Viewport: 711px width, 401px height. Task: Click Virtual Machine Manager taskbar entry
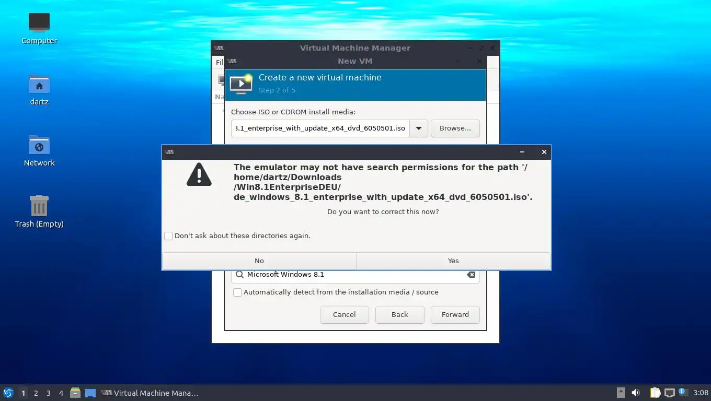(x=150, y=393)
